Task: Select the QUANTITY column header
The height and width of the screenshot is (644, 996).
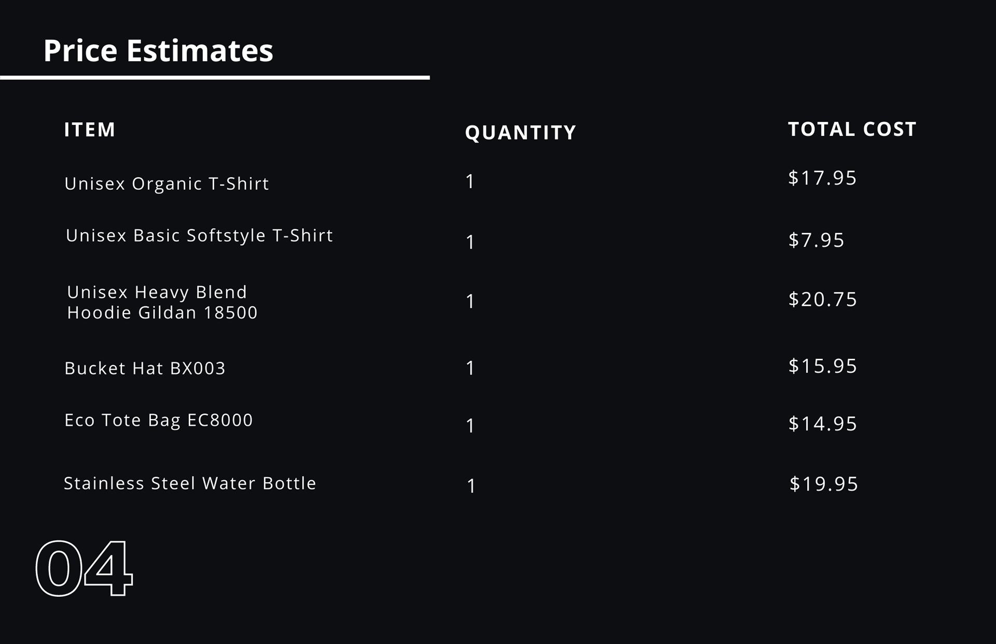Action: tap(520, 133)
